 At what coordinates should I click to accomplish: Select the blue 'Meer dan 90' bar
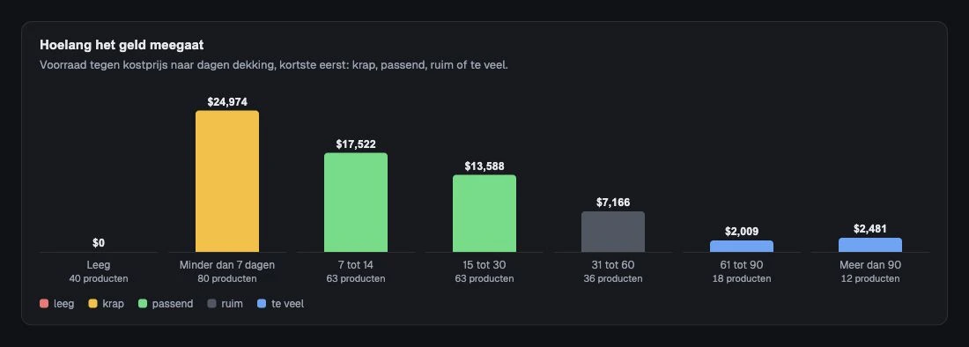click(870, 245)
